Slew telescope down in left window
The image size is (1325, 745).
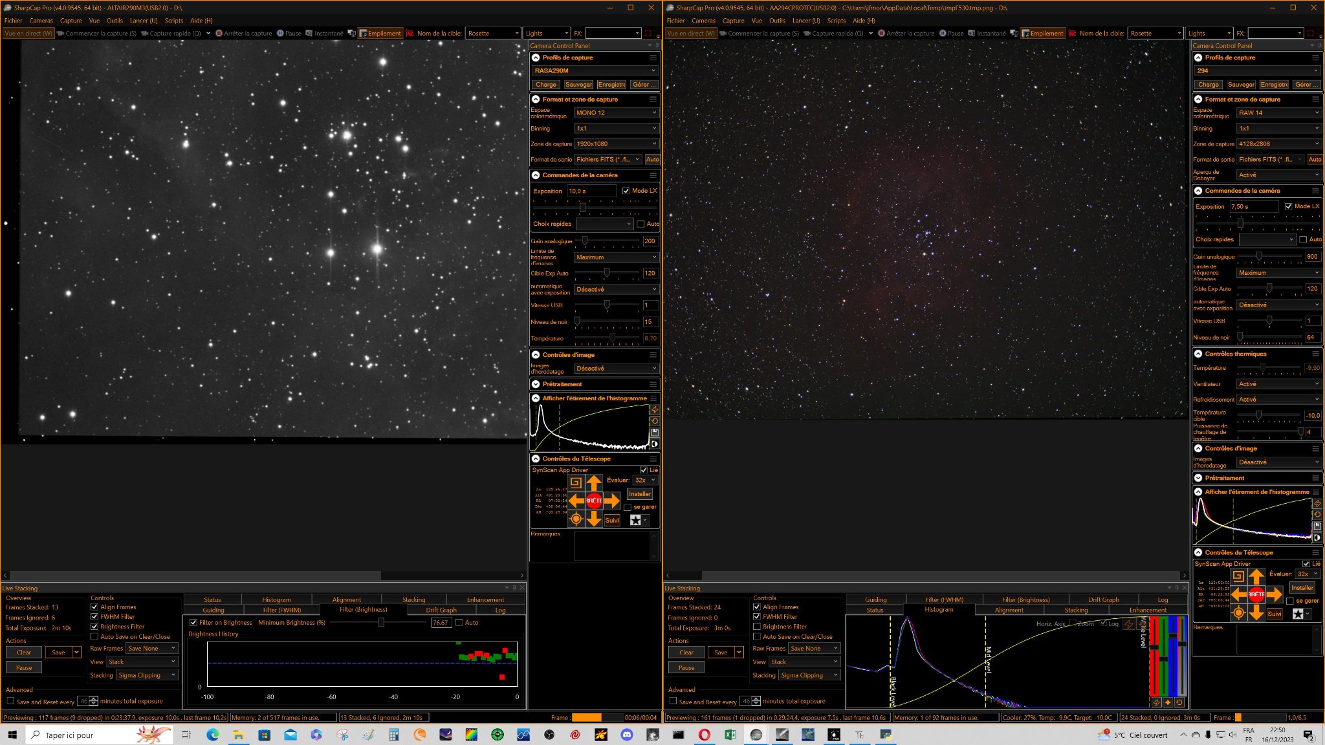(x=594, y=519)
